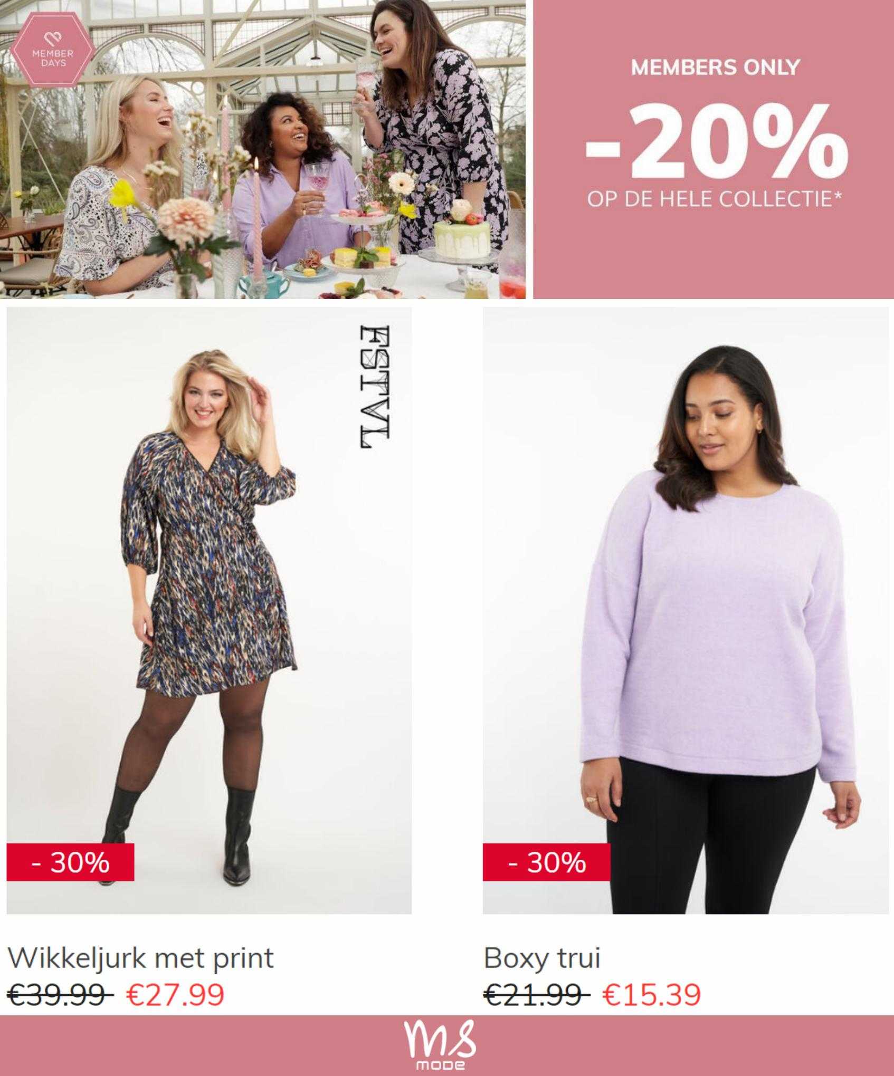The image size is (894, 1076).
Task: Click the -30% badge on the boxy sweater
Action: 547,862
